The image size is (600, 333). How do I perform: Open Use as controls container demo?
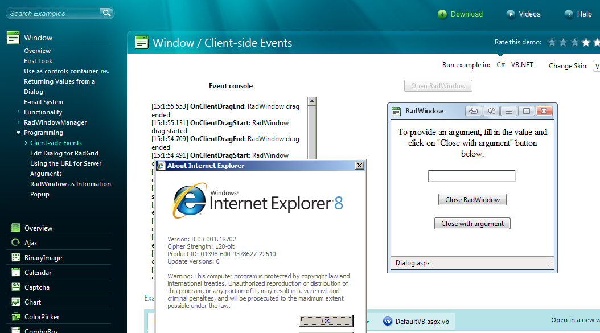61,71
